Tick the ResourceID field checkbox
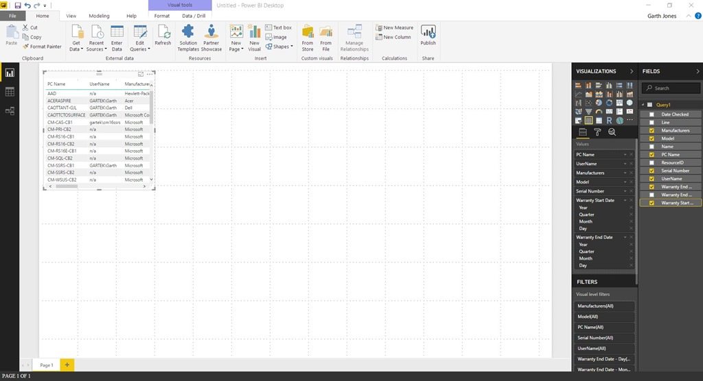This screenshot has width=703, height=381. (652, 163)
